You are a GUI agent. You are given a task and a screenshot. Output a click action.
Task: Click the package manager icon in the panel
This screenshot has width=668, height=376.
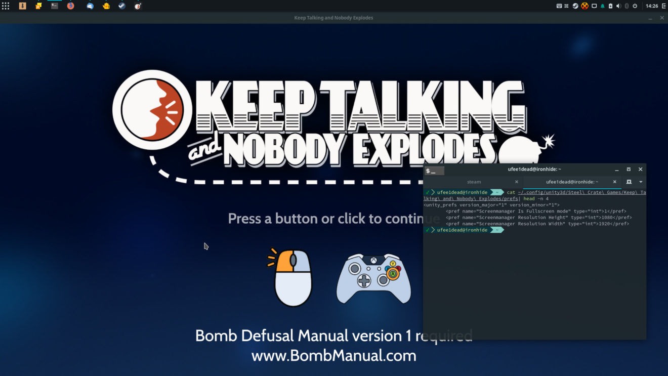pyautogui.click(x=22, y=6)
